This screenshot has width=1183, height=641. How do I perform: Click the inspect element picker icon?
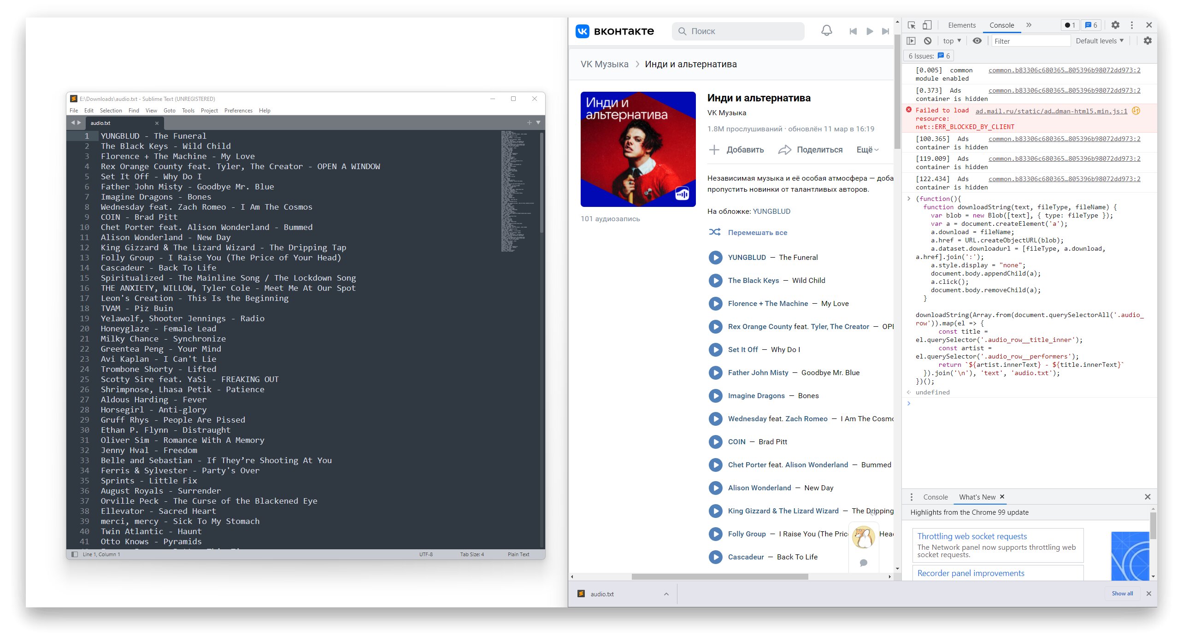point(912,25)
